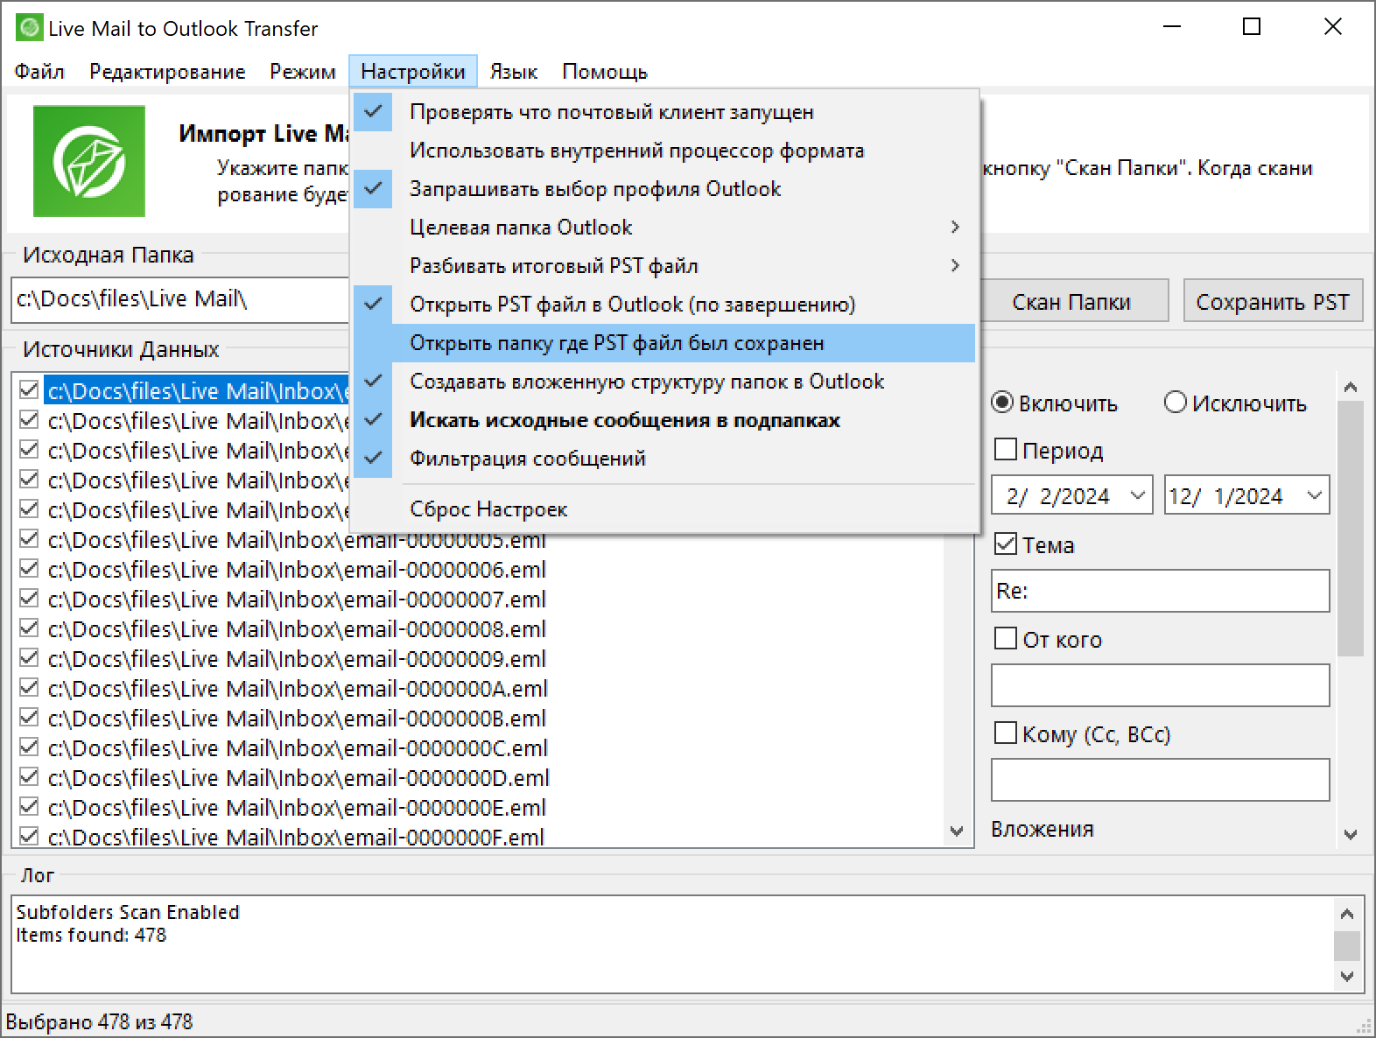Select 'Открыть папку где PST файл был сохранен'

click(x=664, y=343)
